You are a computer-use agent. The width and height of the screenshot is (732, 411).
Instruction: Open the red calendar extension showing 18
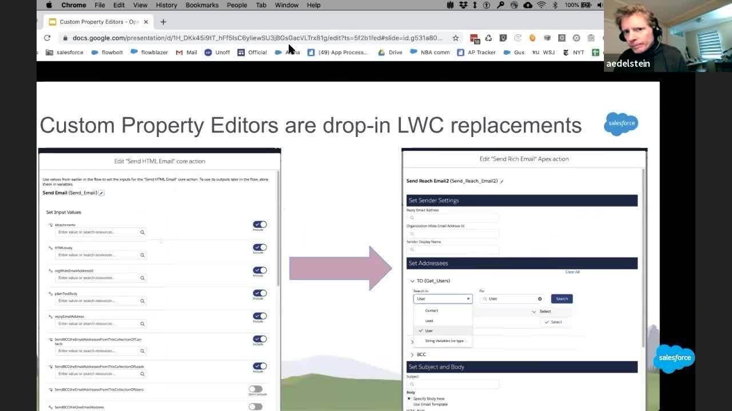(x=474, y=38)
